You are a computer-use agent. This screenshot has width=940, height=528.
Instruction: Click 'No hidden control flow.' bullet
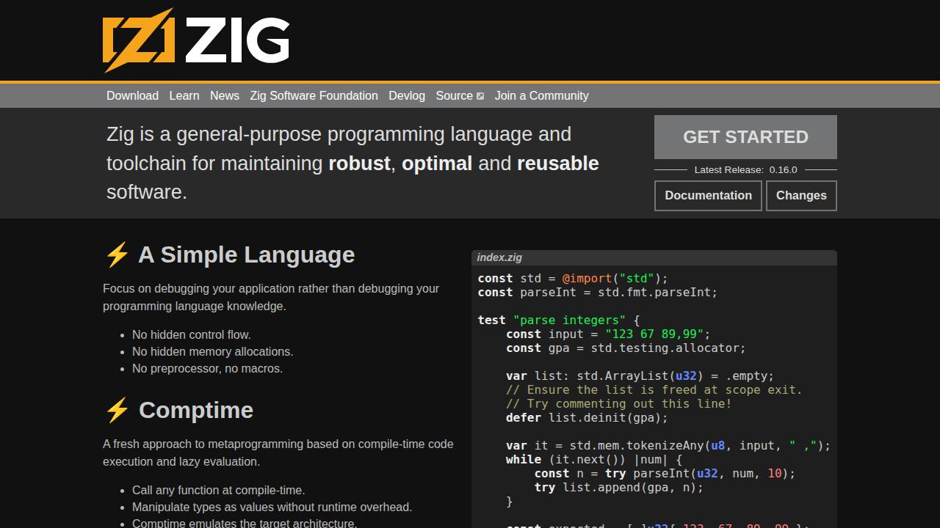pyautogui.click(x=192, y=334)
